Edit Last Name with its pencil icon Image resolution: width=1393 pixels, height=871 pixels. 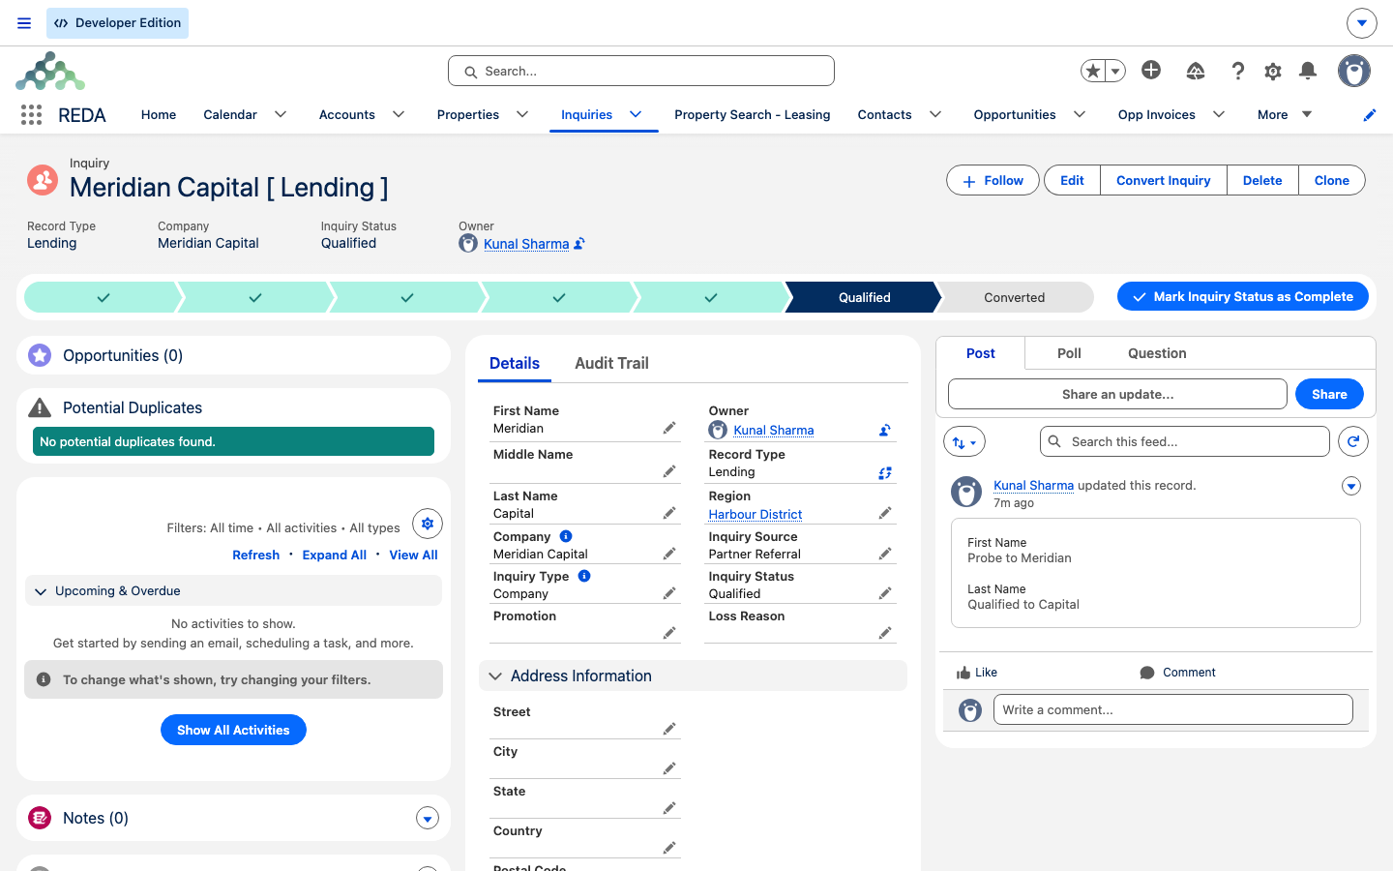[668, 513]
